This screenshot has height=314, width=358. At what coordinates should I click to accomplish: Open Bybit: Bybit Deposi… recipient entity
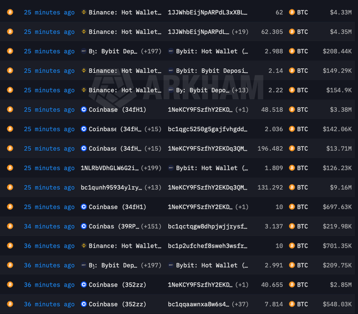pos(212,71)
